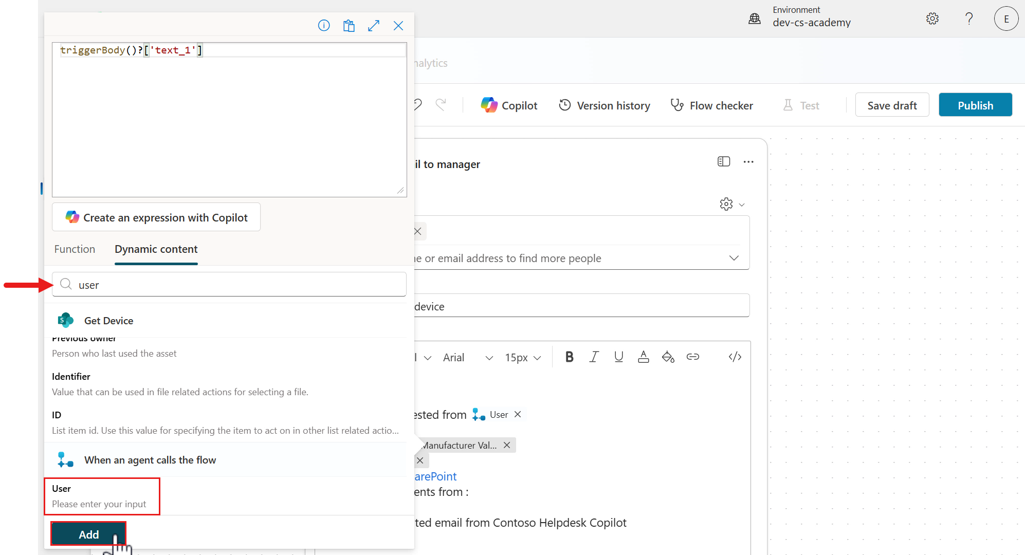Toggle underline formatting
This screenshot has width=1025, height=555.
(618, 357)
